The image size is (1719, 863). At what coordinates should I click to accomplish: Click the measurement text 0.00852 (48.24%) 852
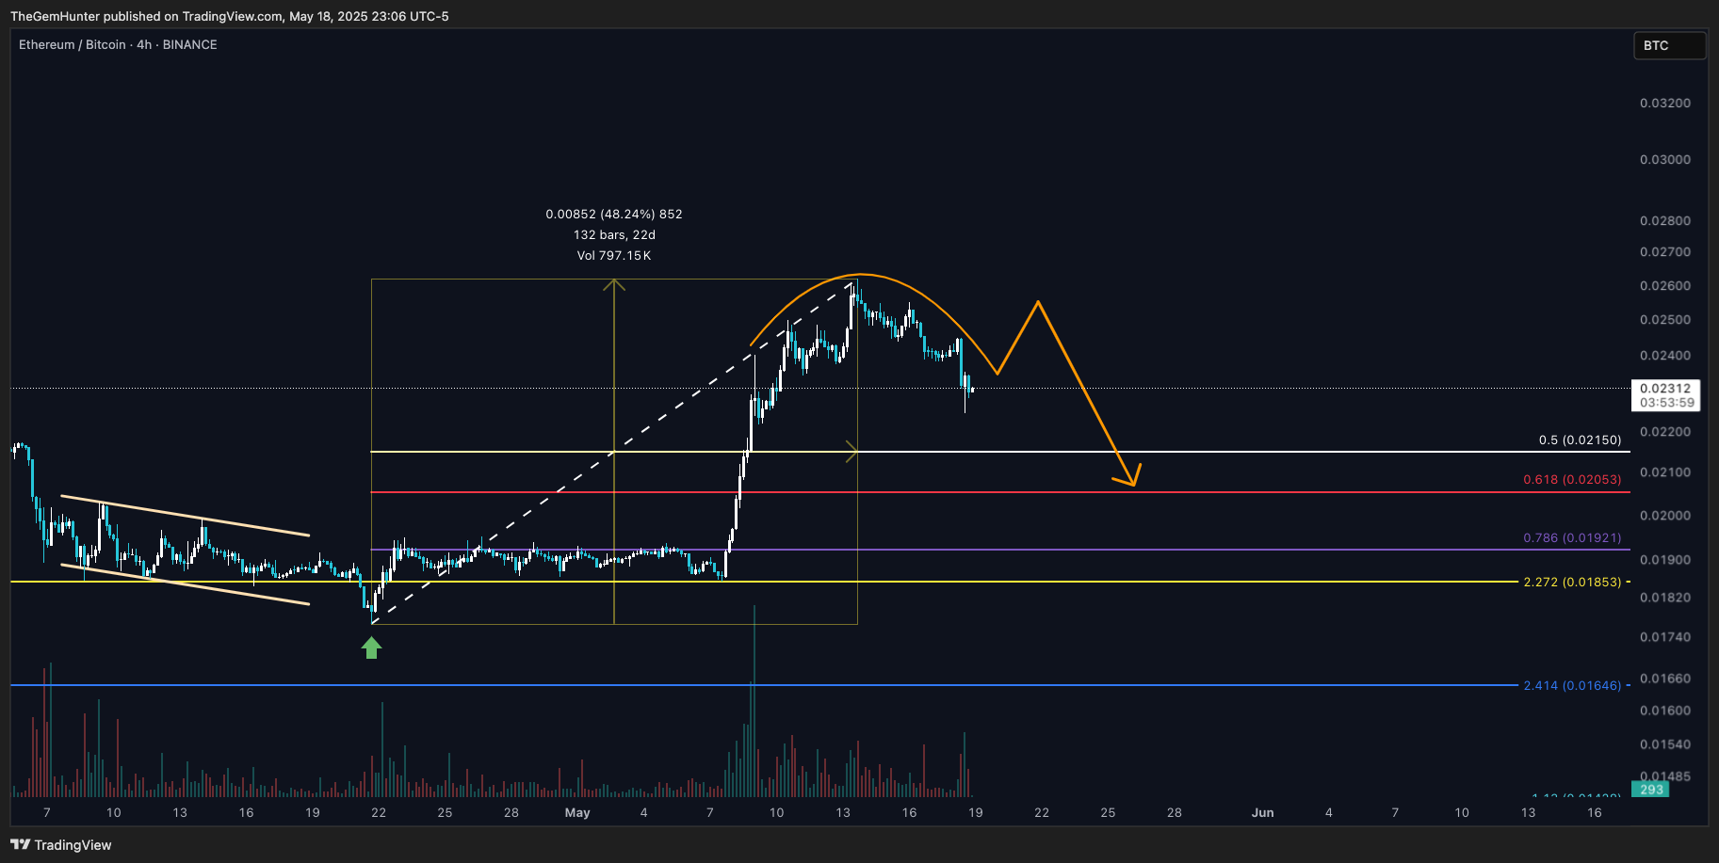[x=614, y=215]
